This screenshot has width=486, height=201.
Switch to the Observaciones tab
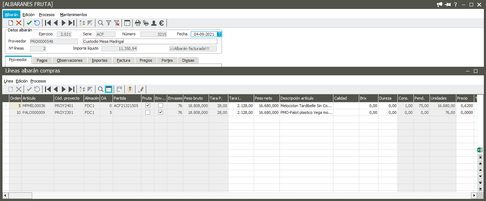tap(70, 60)
